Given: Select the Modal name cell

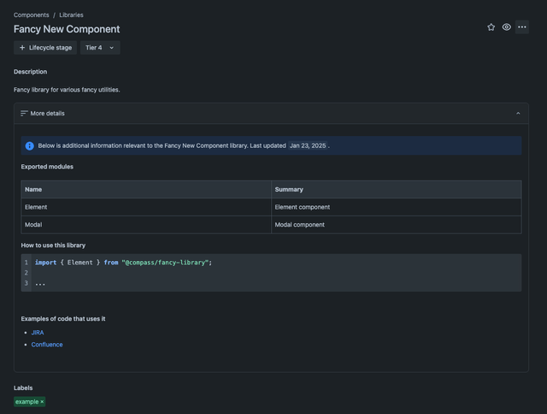Looking at the screenshot, I should [146, 225].
